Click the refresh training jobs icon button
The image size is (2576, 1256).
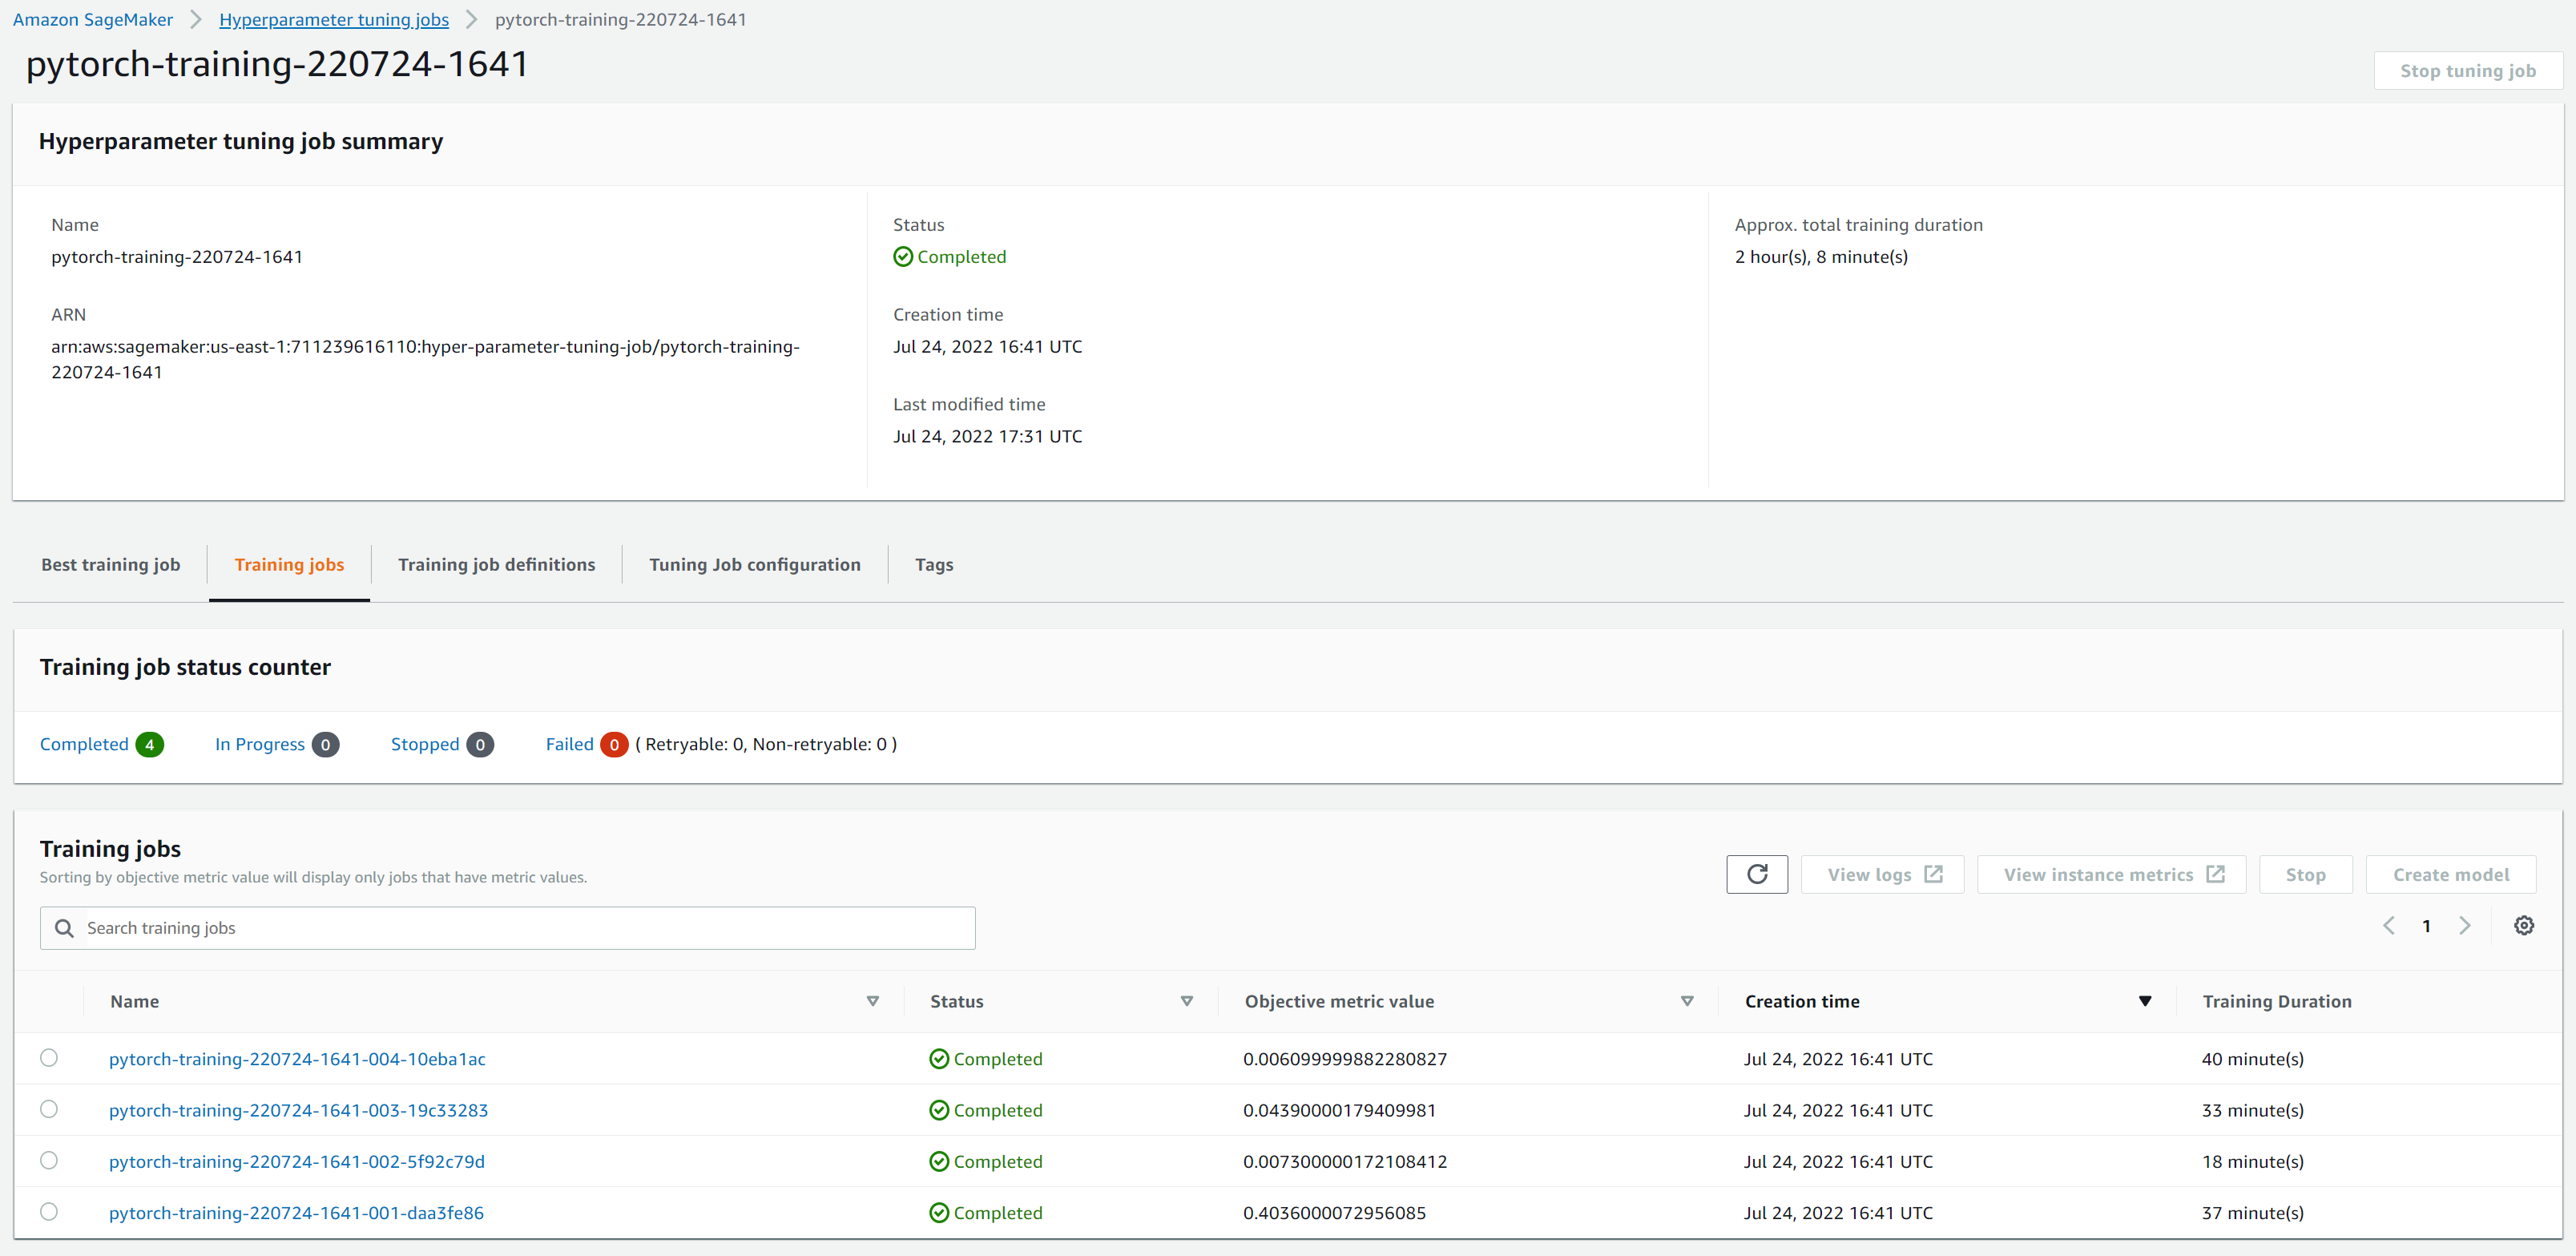click(1756, 874)
